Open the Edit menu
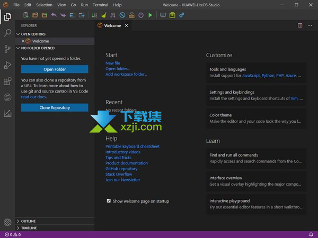318x238 pixels. 28,5
